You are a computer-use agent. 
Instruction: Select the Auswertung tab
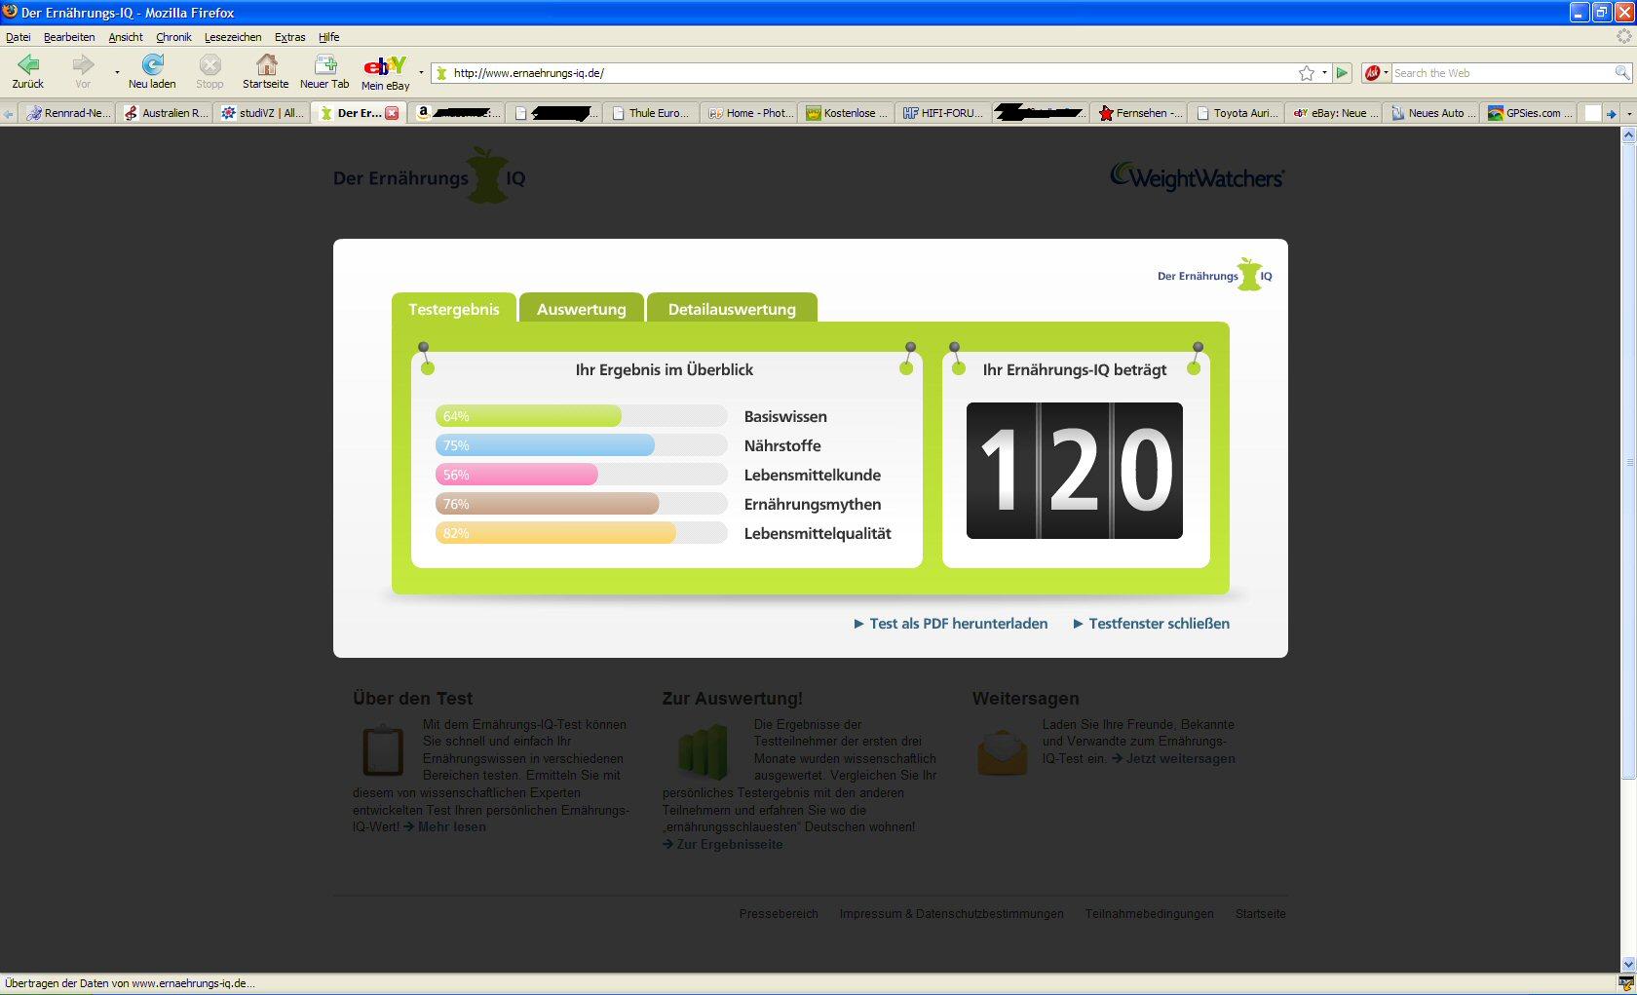click(581, 309)
